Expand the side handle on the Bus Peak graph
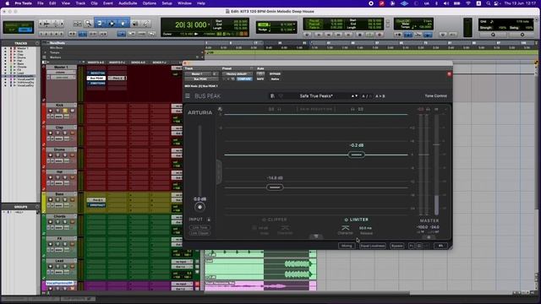Viewport: 541px width, 304px height. 219,171
